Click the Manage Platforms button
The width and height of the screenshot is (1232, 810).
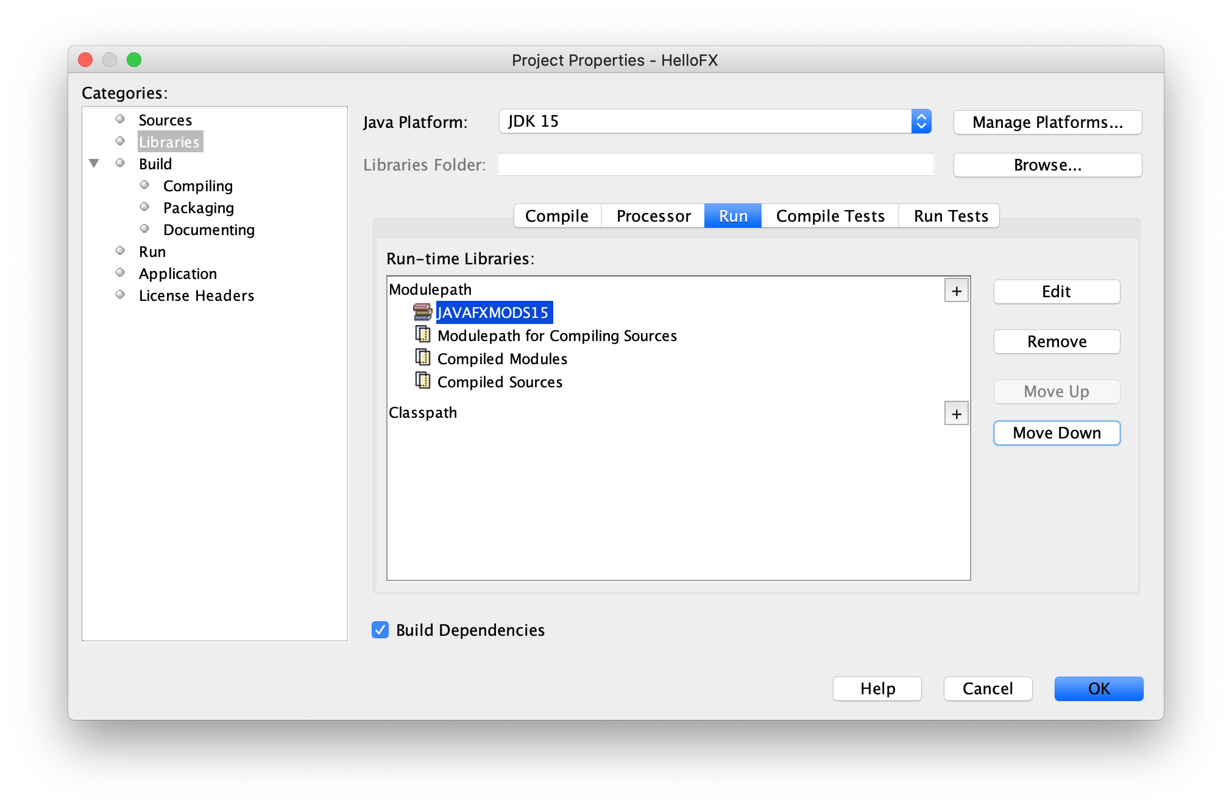(x=1047, y=122)
